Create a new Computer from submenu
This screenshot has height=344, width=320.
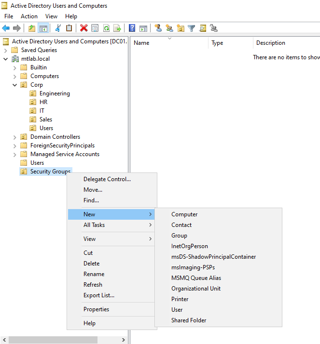(219, 214)
